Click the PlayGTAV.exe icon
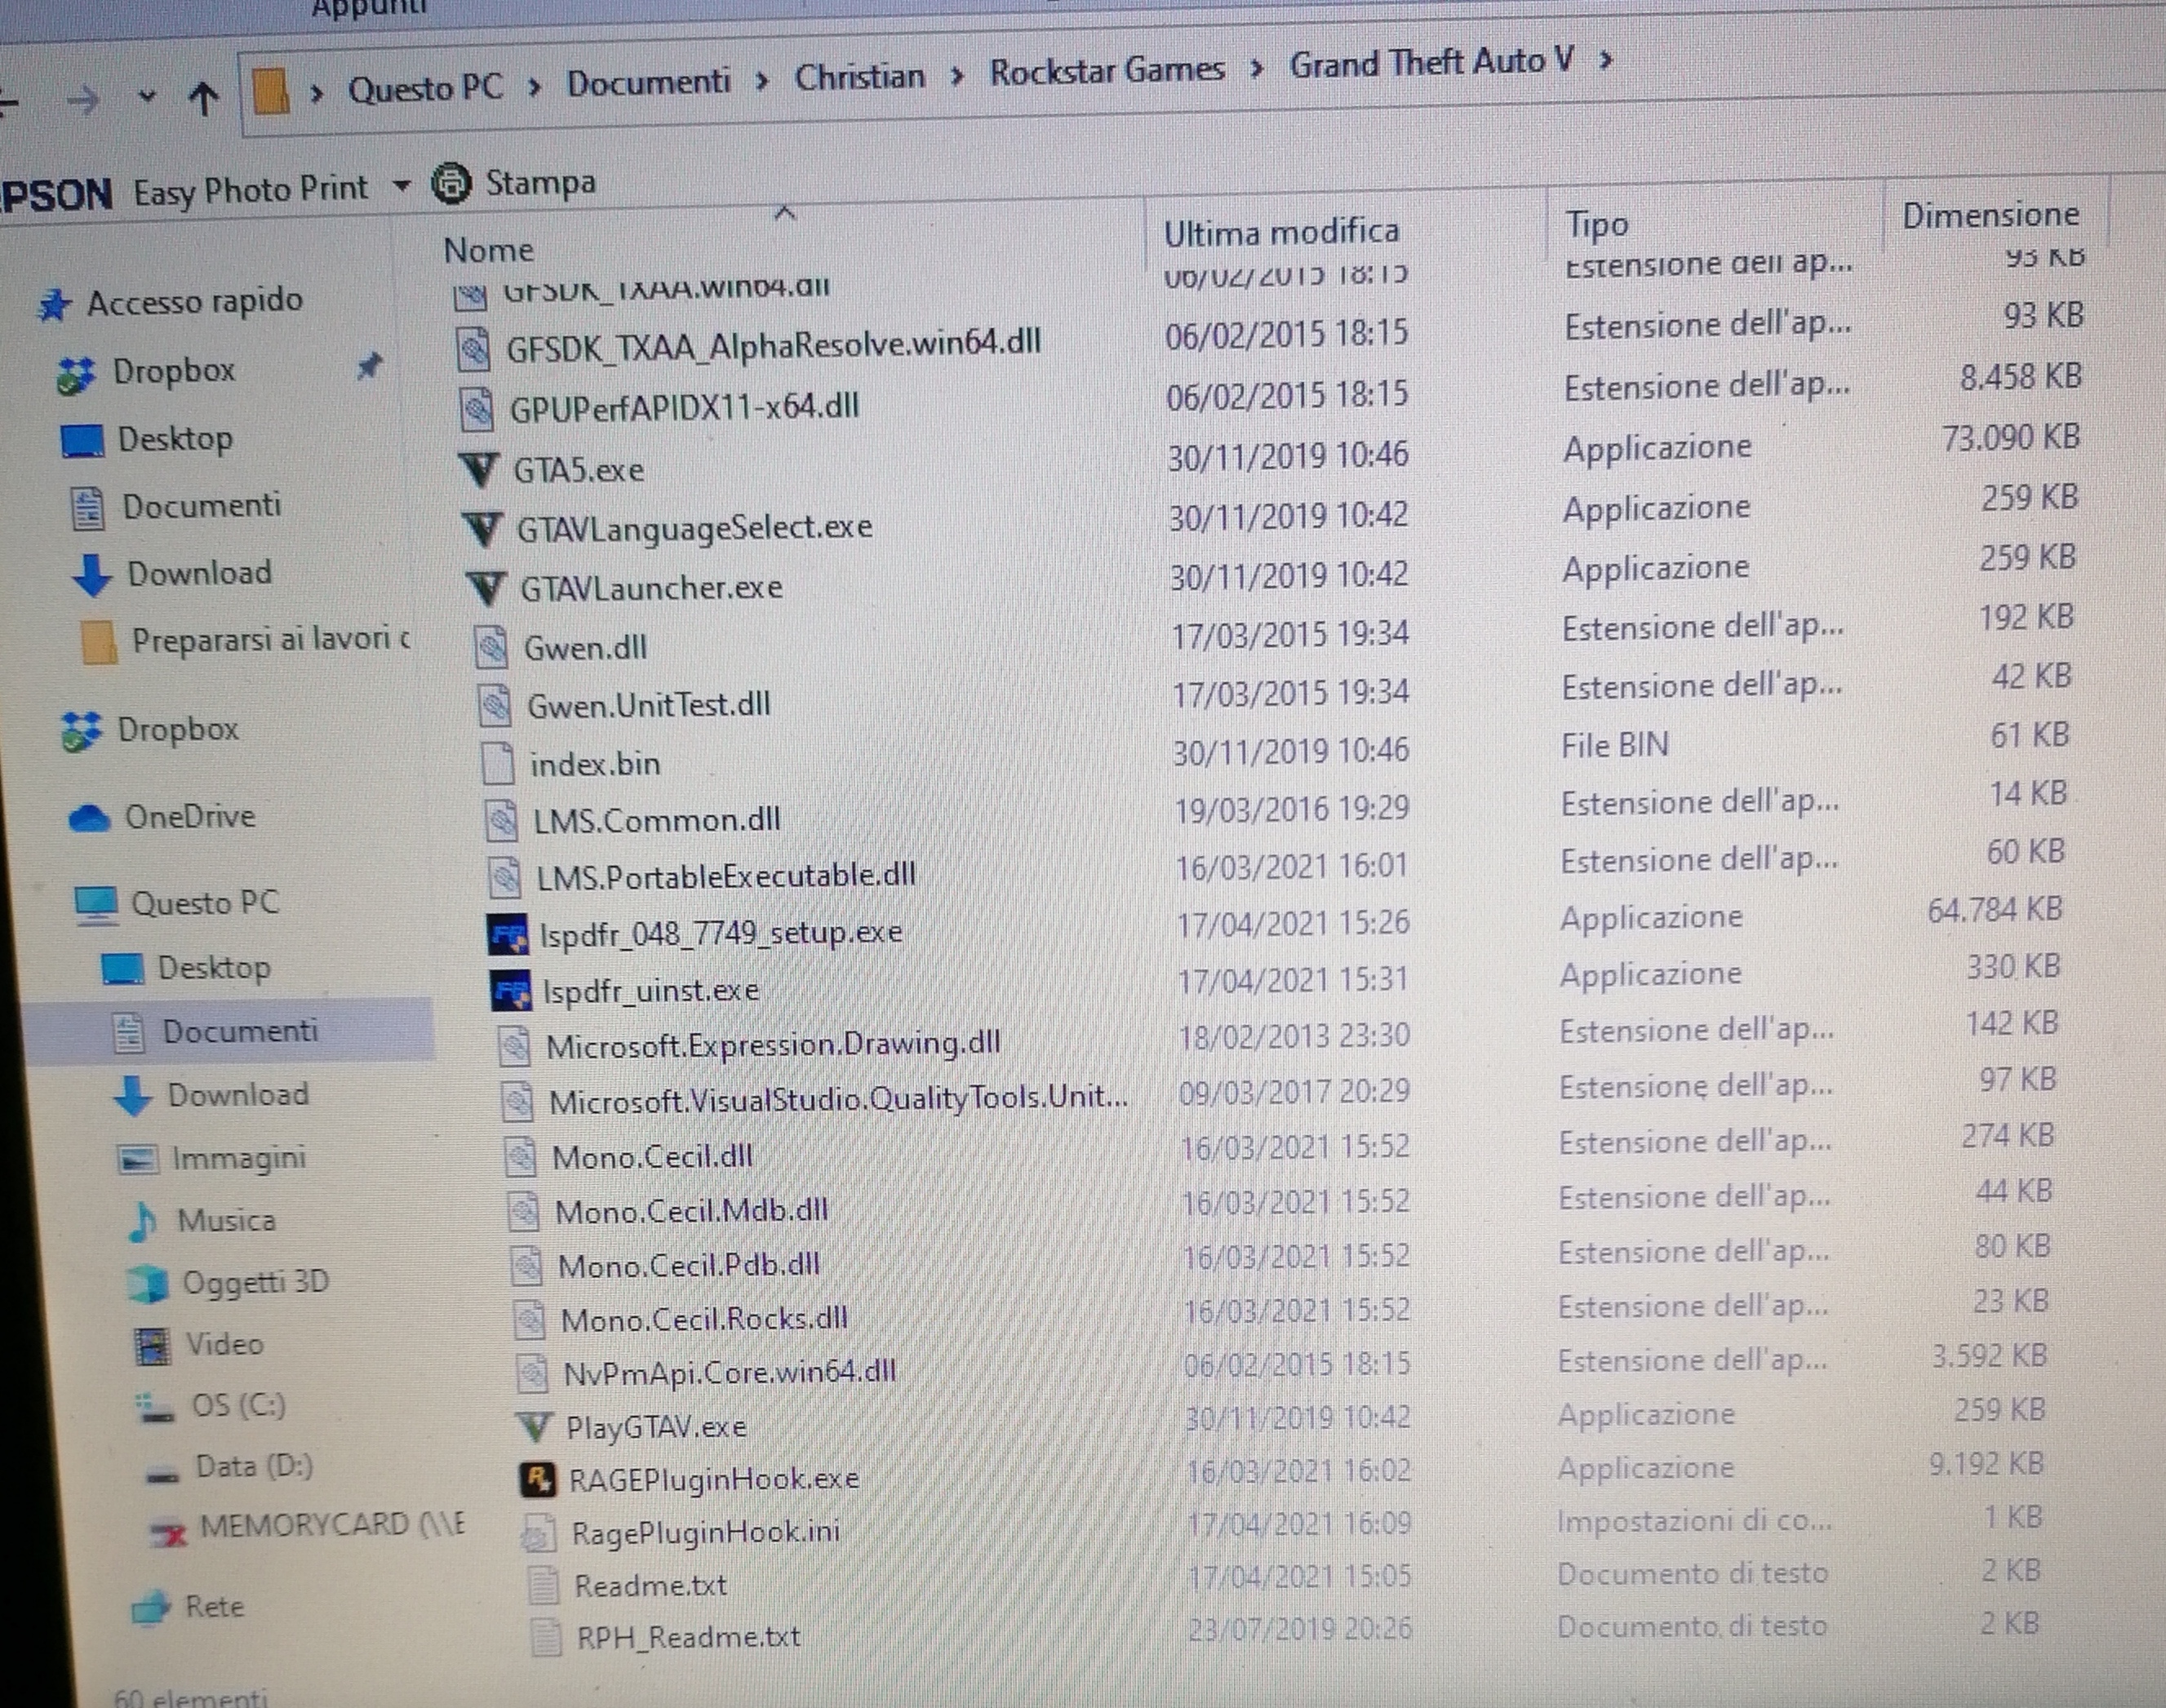Screen dimensions: 2166x1708 click(535, 1426)
